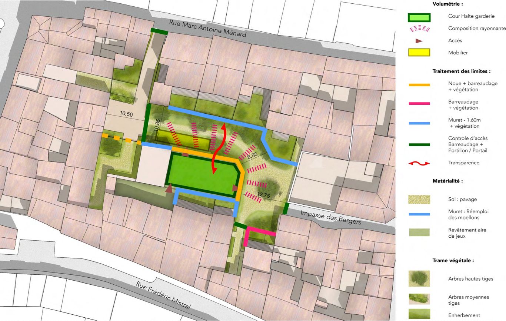This screenshot has height=321, width=506.
Task: Click the Composition rayonnante legend text
Action: (x=477, y=29)
